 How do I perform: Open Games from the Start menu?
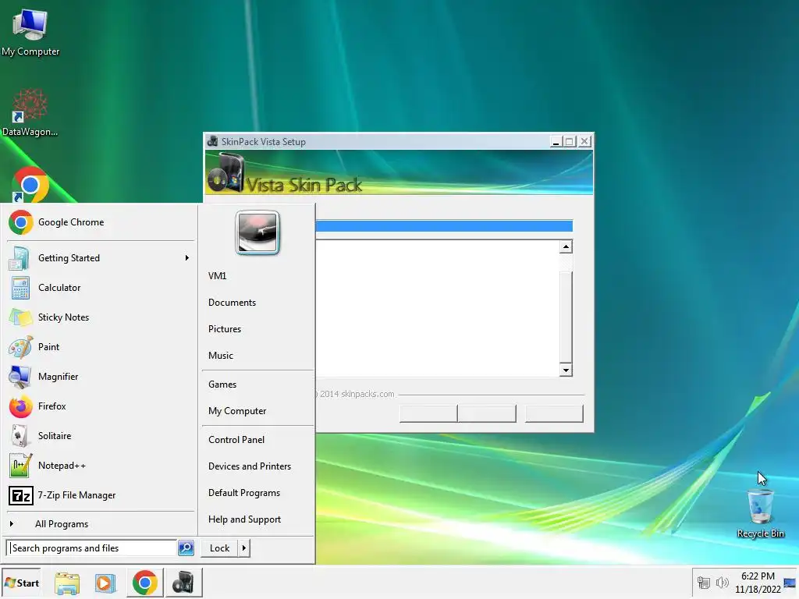(x=222, y=385)
